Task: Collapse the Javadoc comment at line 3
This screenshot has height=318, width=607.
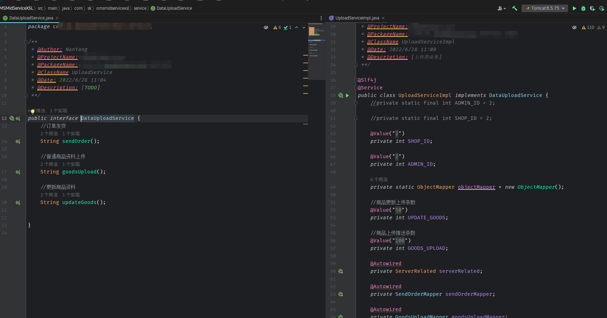Action: (26, 42)
